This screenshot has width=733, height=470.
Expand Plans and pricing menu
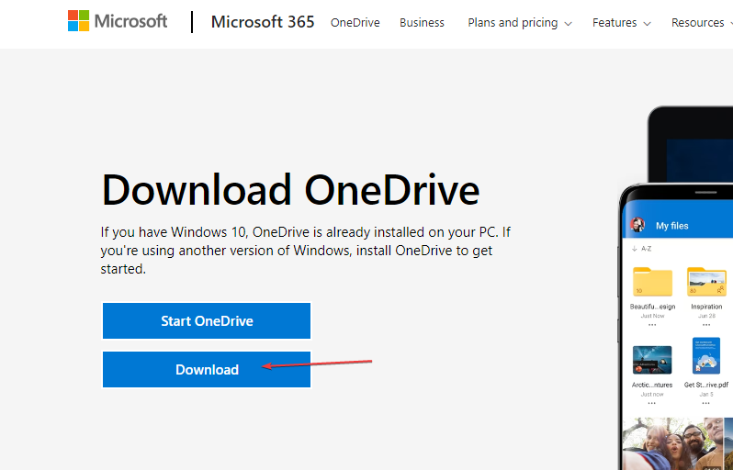[x=519, y=22]
